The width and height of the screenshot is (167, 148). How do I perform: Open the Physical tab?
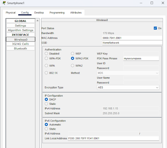(x=10, y=12)
